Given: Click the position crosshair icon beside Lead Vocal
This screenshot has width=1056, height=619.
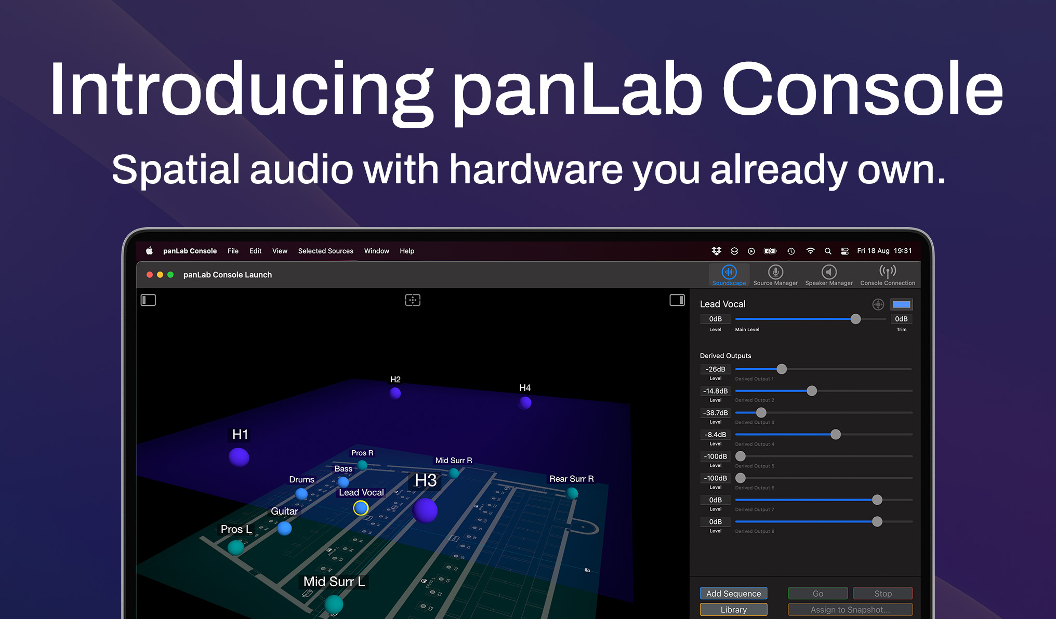Looking at the screenshot, I should [879, 304].
